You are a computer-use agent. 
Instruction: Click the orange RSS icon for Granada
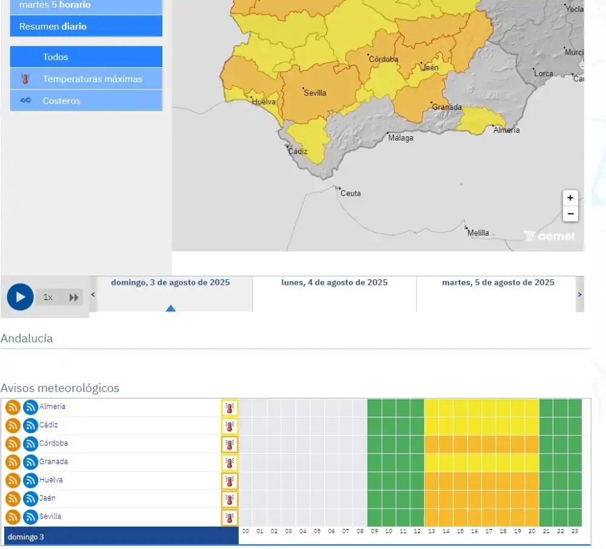pos(13,462)
